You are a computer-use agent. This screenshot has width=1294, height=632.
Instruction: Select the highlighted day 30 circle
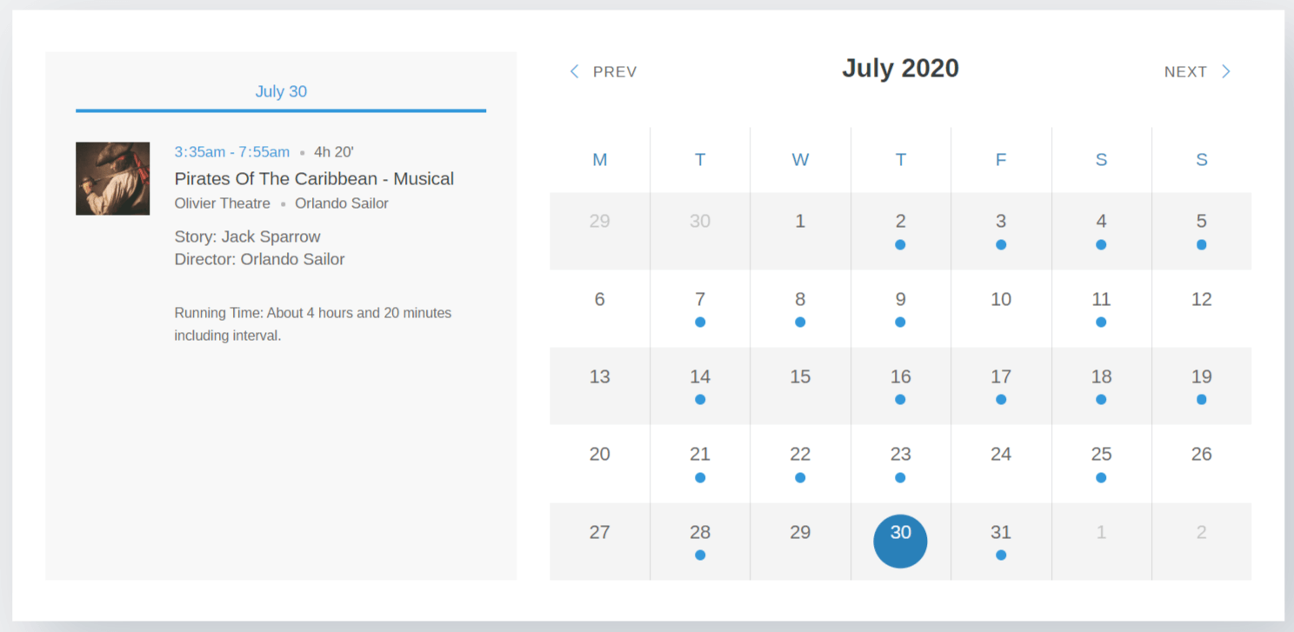click(x=900, y=540)
